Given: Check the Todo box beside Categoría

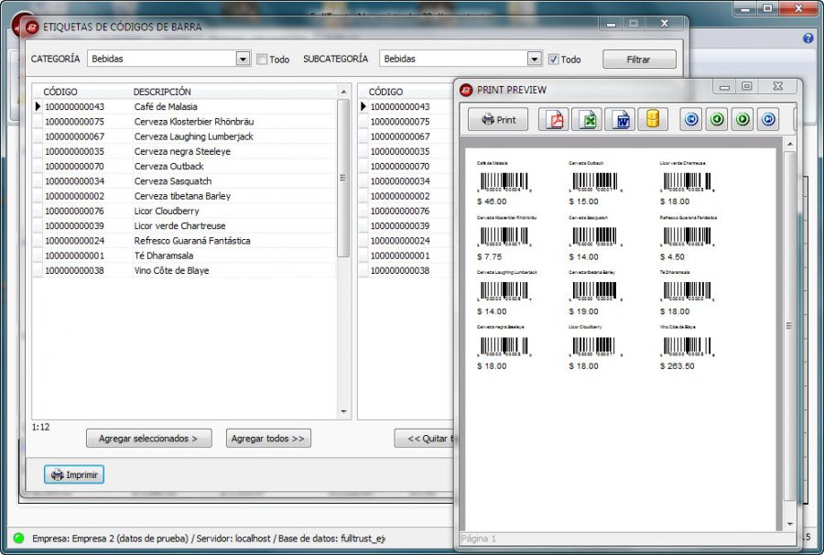Looking at the screenshot, I should click(x=262, y=59).
